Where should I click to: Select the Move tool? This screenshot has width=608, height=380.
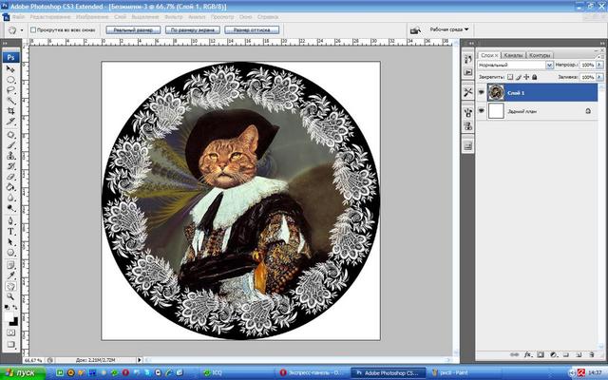10,69
